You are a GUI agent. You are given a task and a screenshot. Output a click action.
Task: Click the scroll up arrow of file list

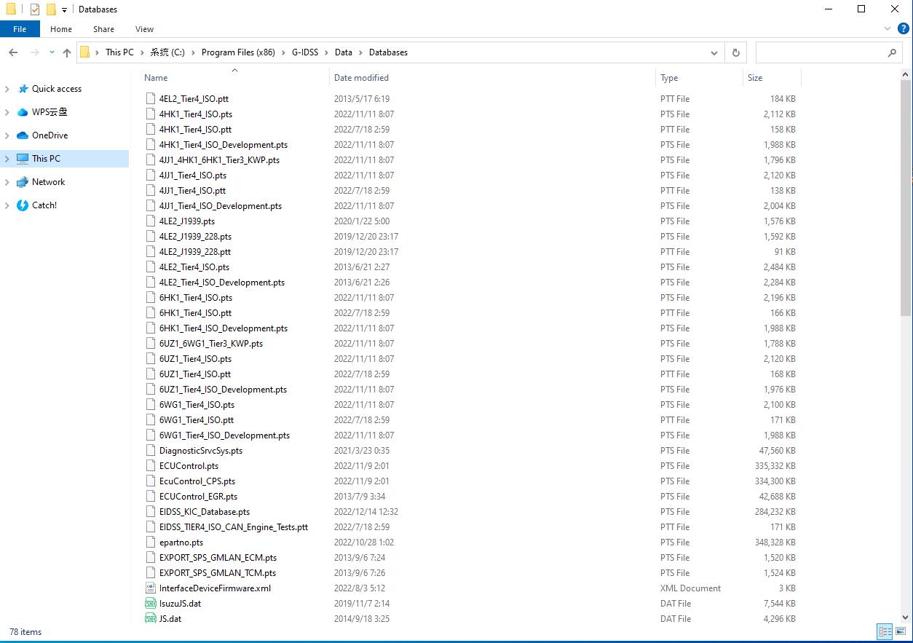(906, 74)
